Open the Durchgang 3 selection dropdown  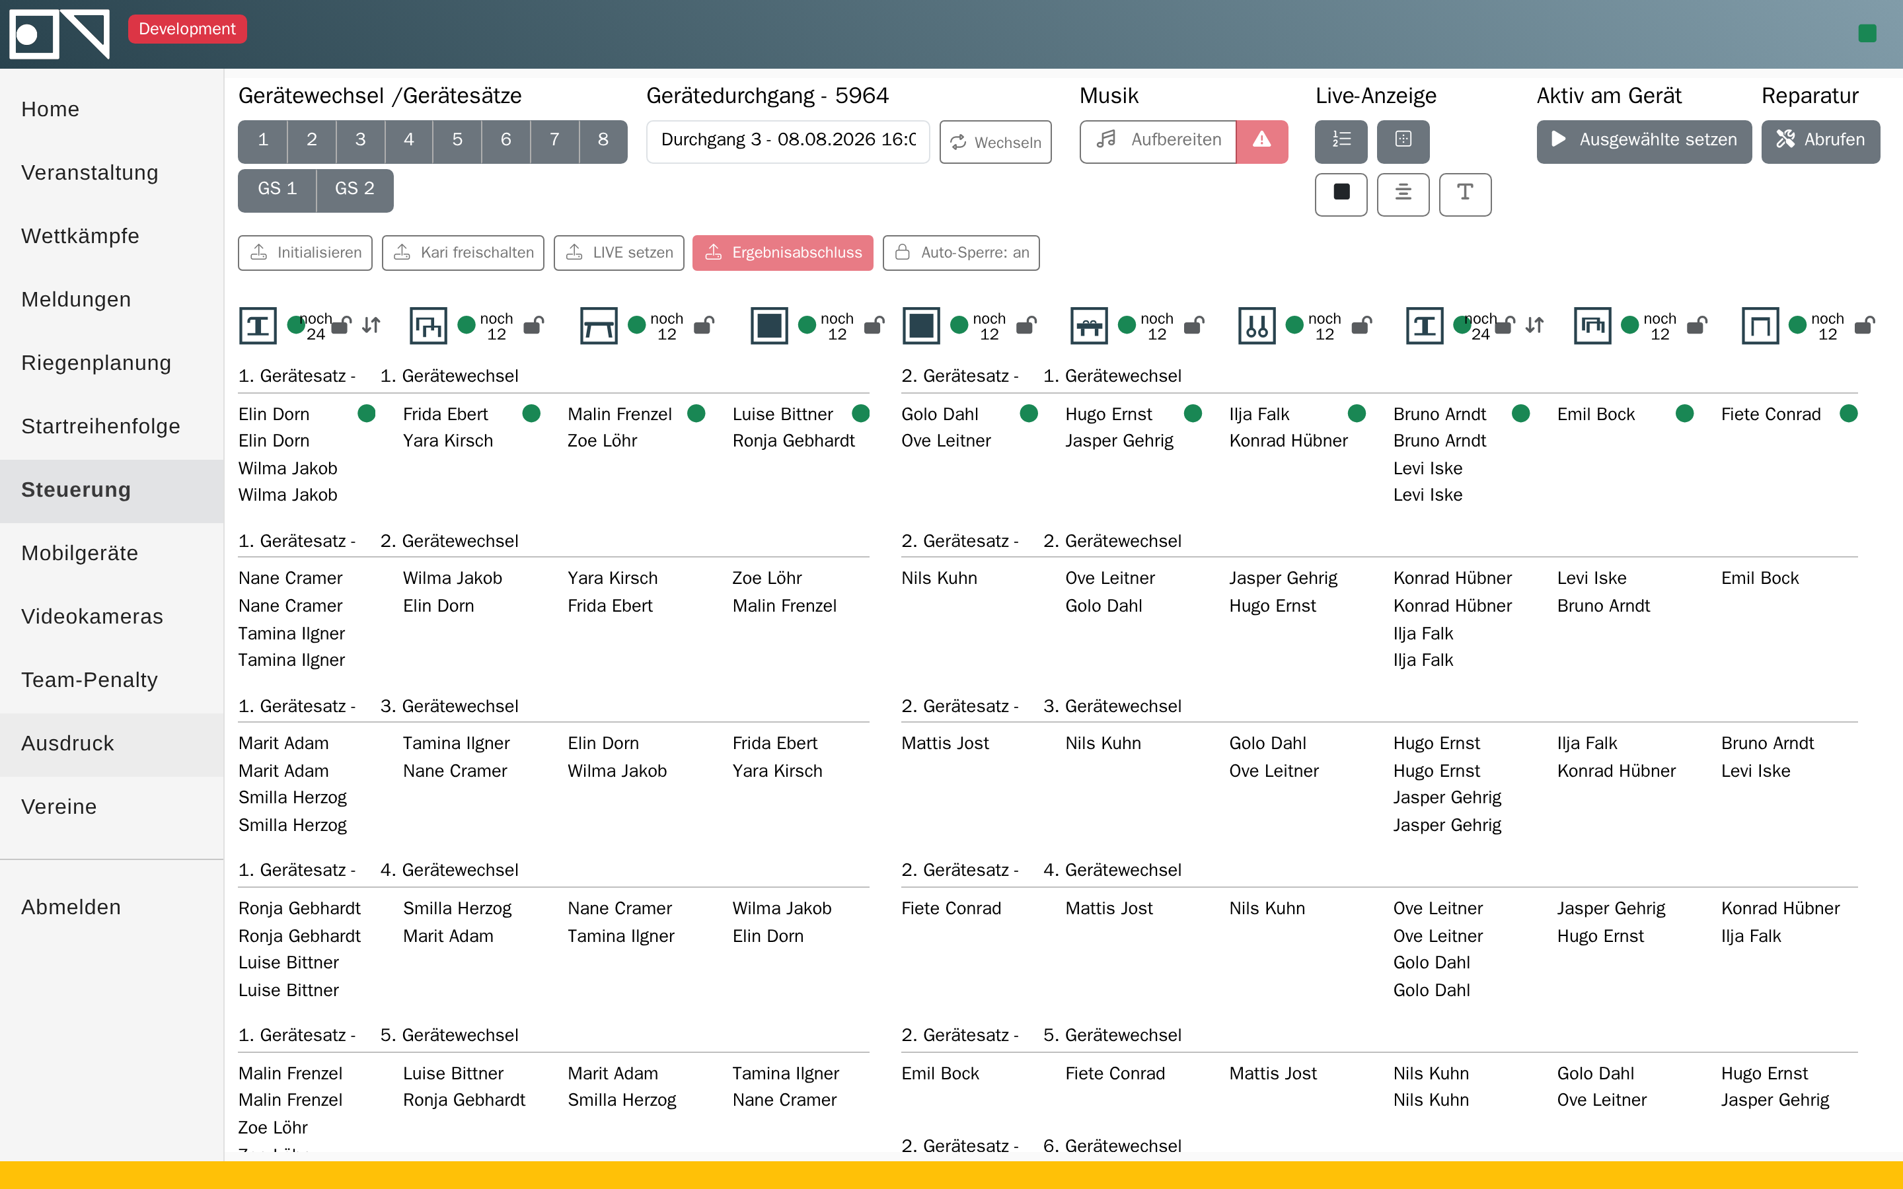pyautogui.click(x=788, y=141)
